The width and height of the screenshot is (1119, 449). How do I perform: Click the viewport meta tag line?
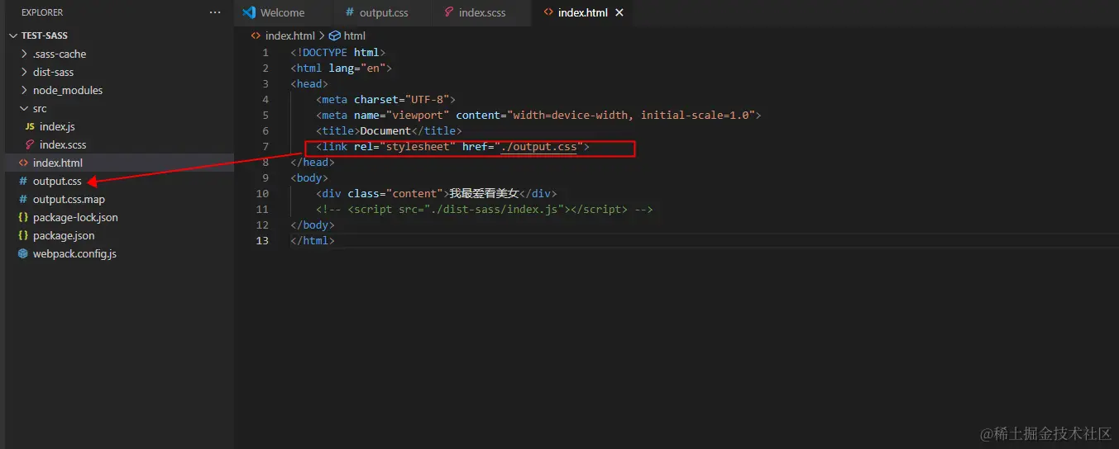[x=538, y=116]
